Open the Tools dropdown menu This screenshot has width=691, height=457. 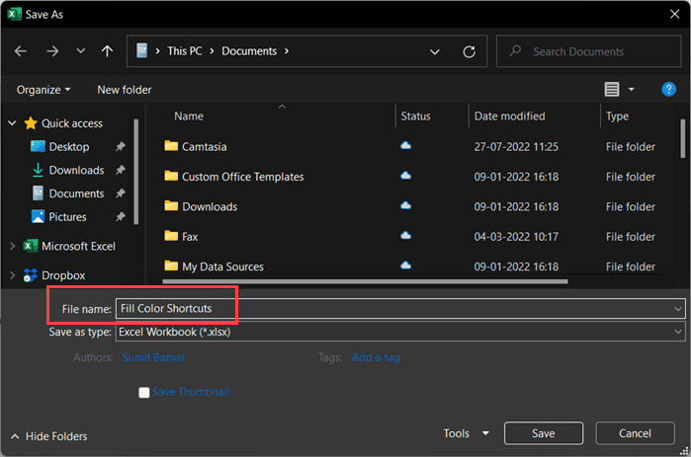(466, 433)
